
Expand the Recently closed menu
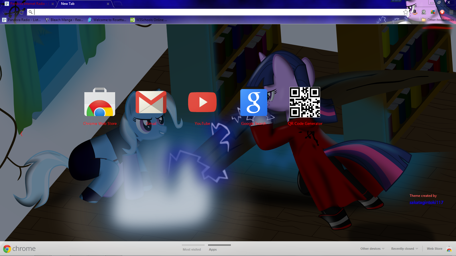[404, 249]
